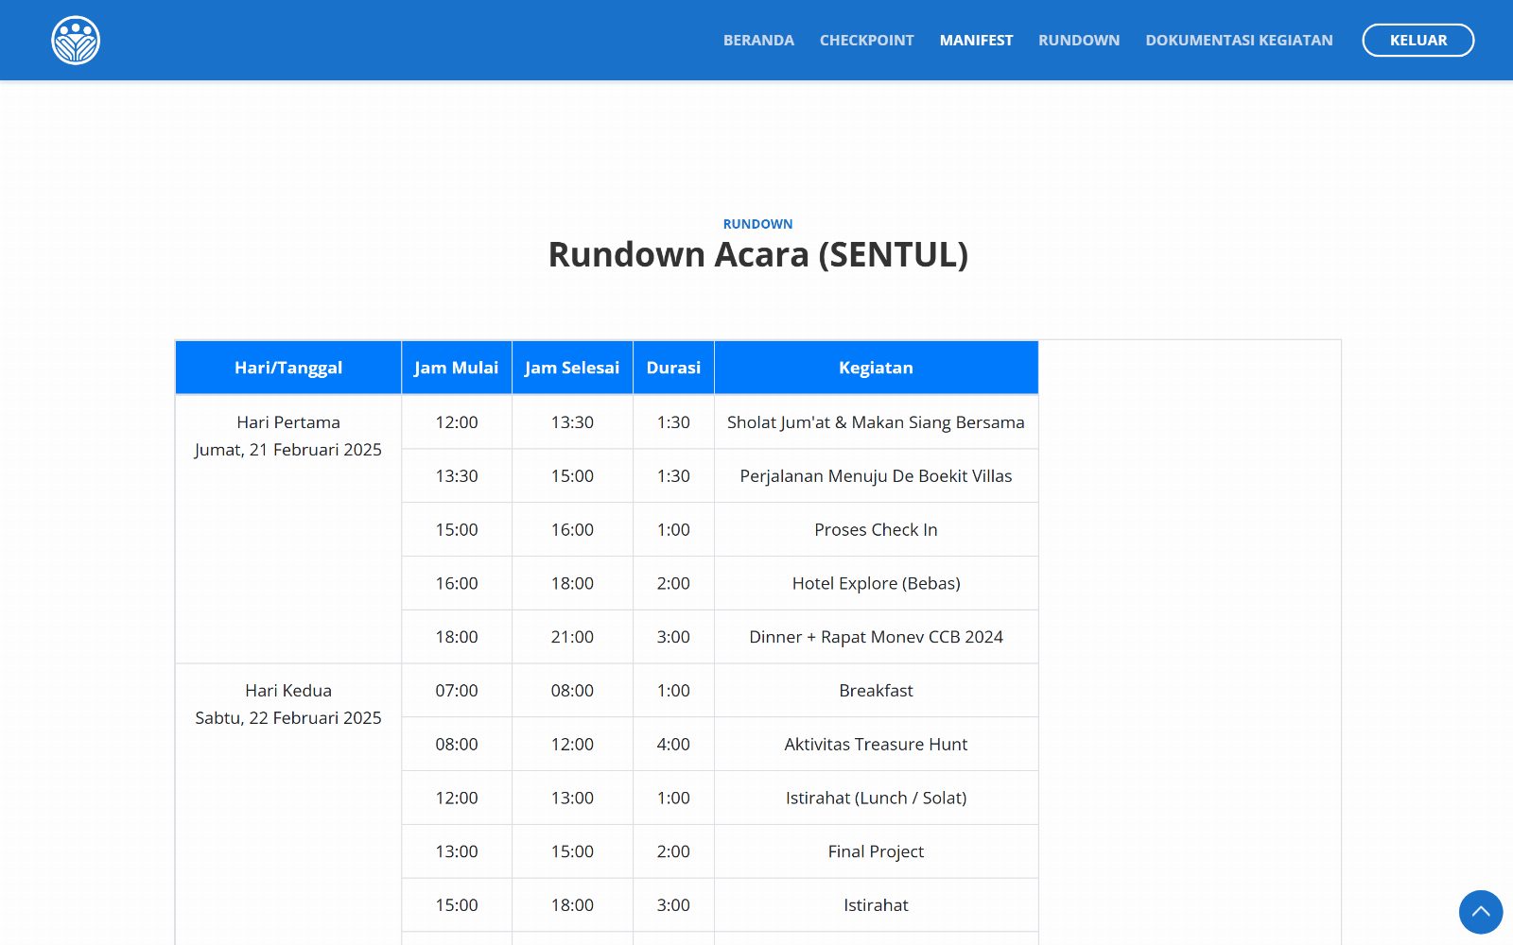Click the 'Istirahat' cell in the 15:00 row

(876, 905)
